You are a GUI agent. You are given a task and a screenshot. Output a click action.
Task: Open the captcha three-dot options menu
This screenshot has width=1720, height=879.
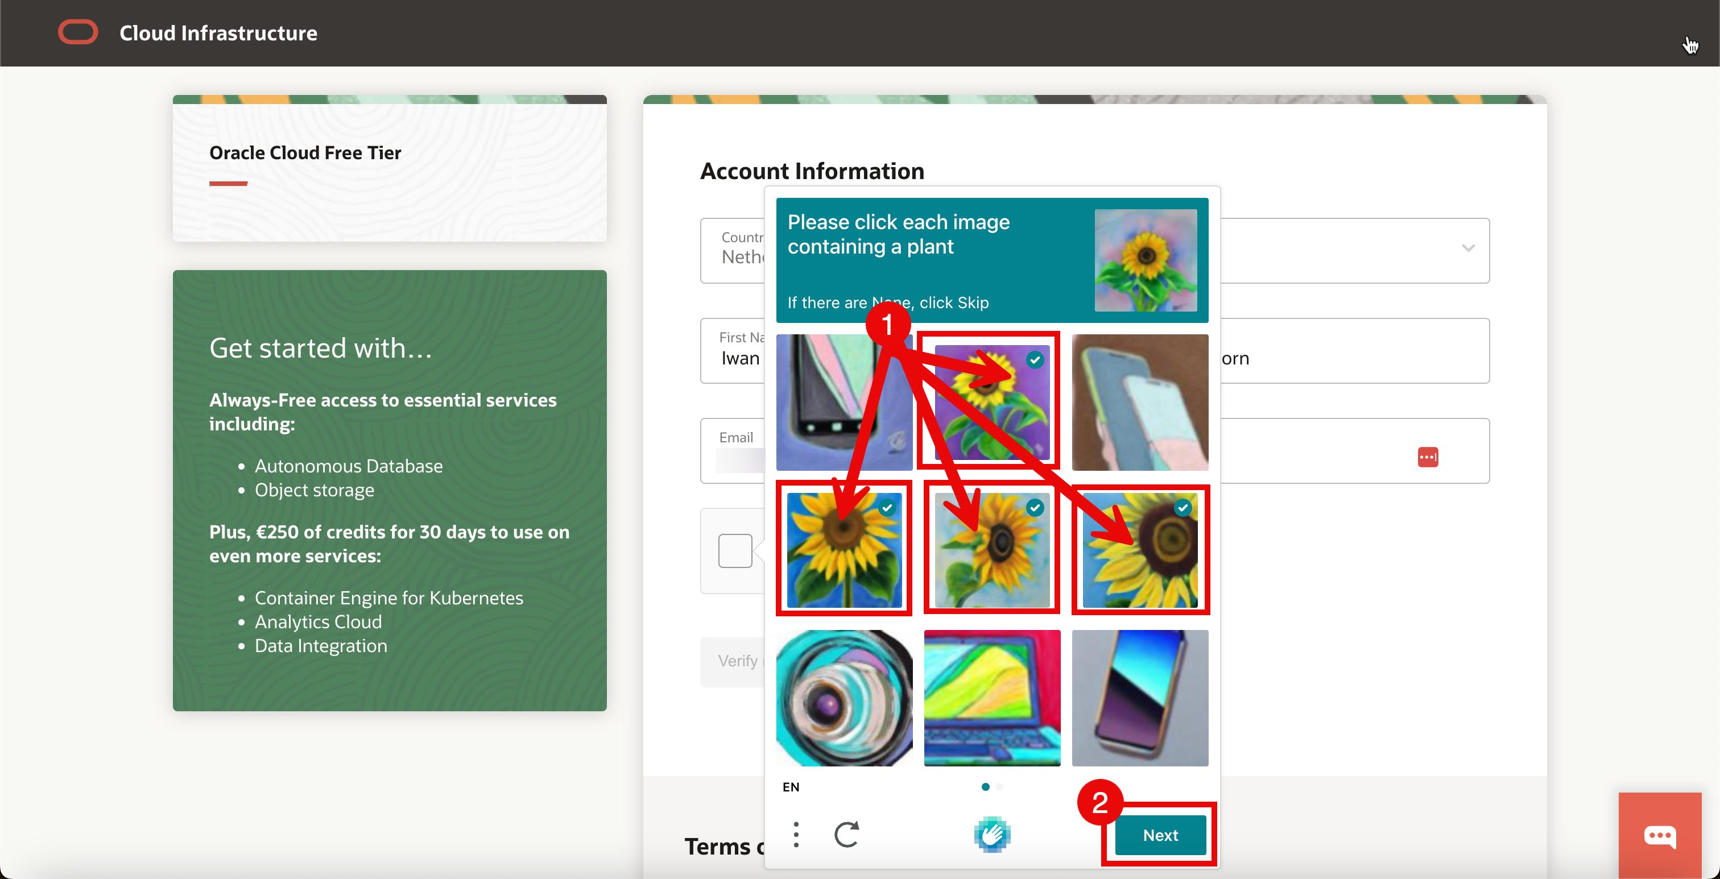click(x=796, y=834)
